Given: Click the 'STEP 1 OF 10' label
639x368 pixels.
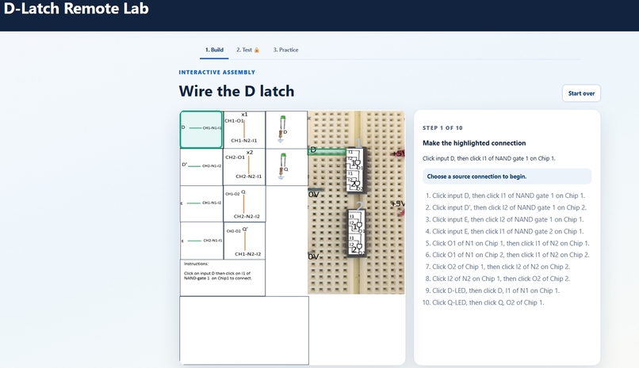Looking at the screenshot, I should coord(442,127).
